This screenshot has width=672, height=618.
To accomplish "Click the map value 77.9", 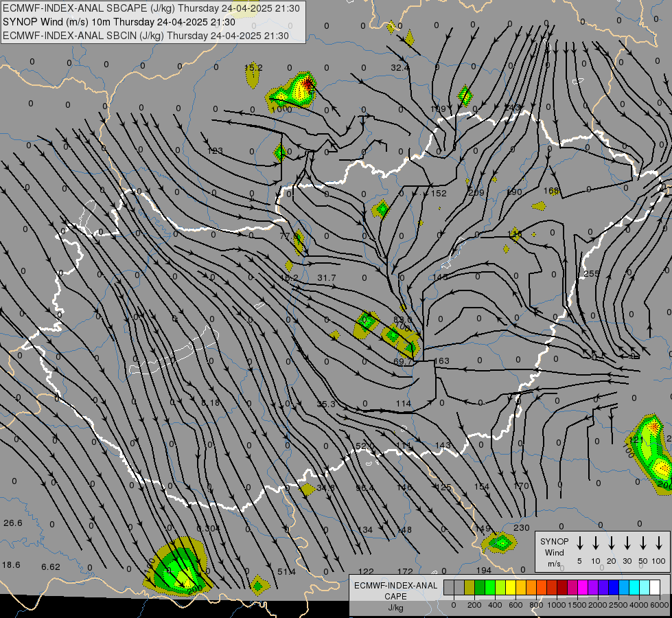I will pos(288,236).
